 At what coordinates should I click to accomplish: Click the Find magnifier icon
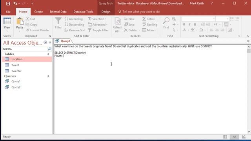[x=166, y=21]
